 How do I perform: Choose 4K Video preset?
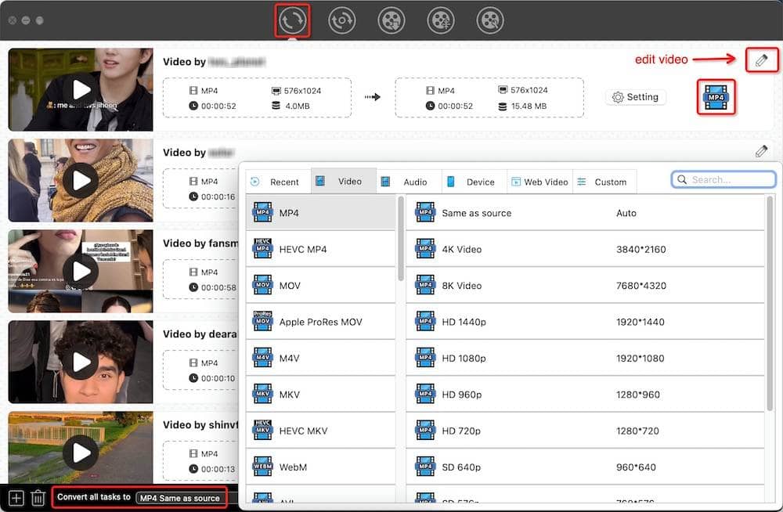tap(585, 249)
